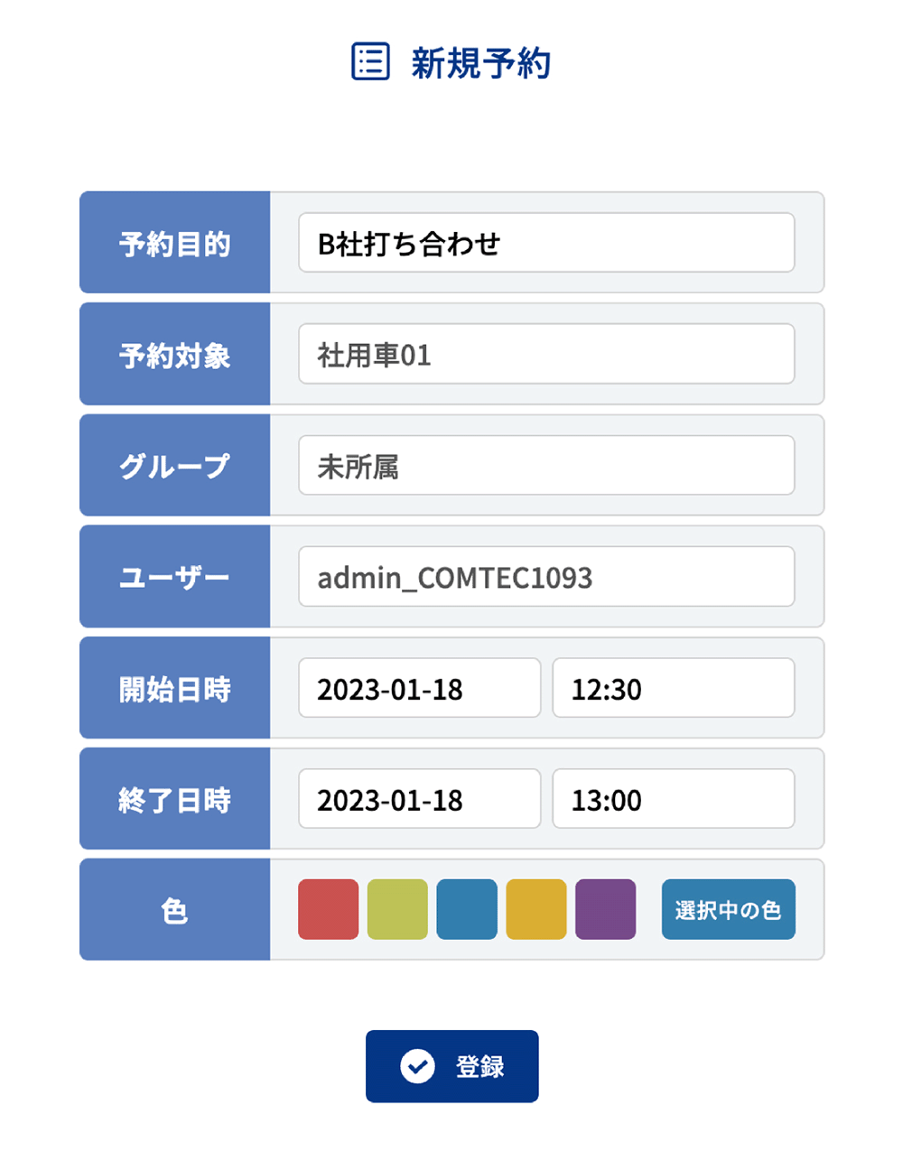Choose the yellow-green color swatch
Screen dimensions: 903x1170
(x=397, y=909)
